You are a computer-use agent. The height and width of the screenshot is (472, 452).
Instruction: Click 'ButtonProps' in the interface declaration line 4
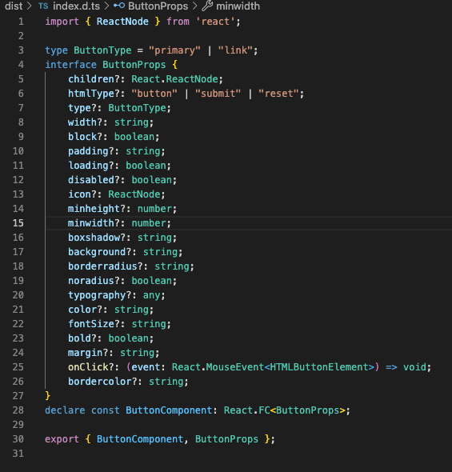(x=134, y=65)
